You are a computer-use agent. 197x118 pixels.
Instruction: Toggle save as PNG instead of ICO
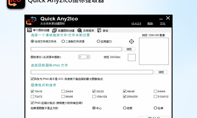coord(32,79)
